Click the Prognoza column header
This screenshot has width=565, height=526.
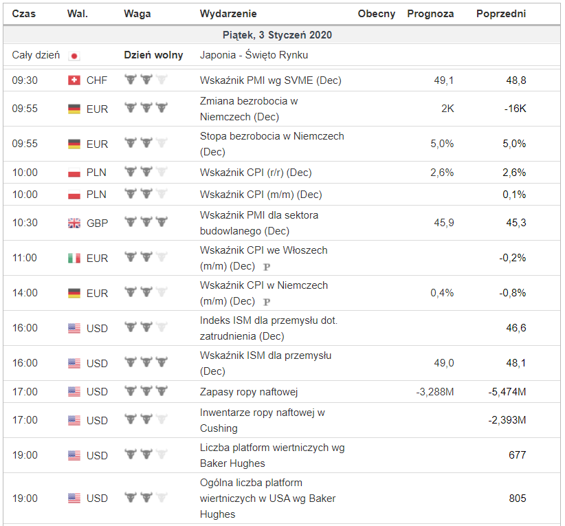[430, 14]
